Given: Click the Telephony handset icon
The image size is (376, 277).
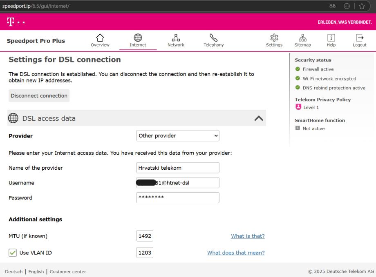Looking at the screenshot, I should point(213,38).
